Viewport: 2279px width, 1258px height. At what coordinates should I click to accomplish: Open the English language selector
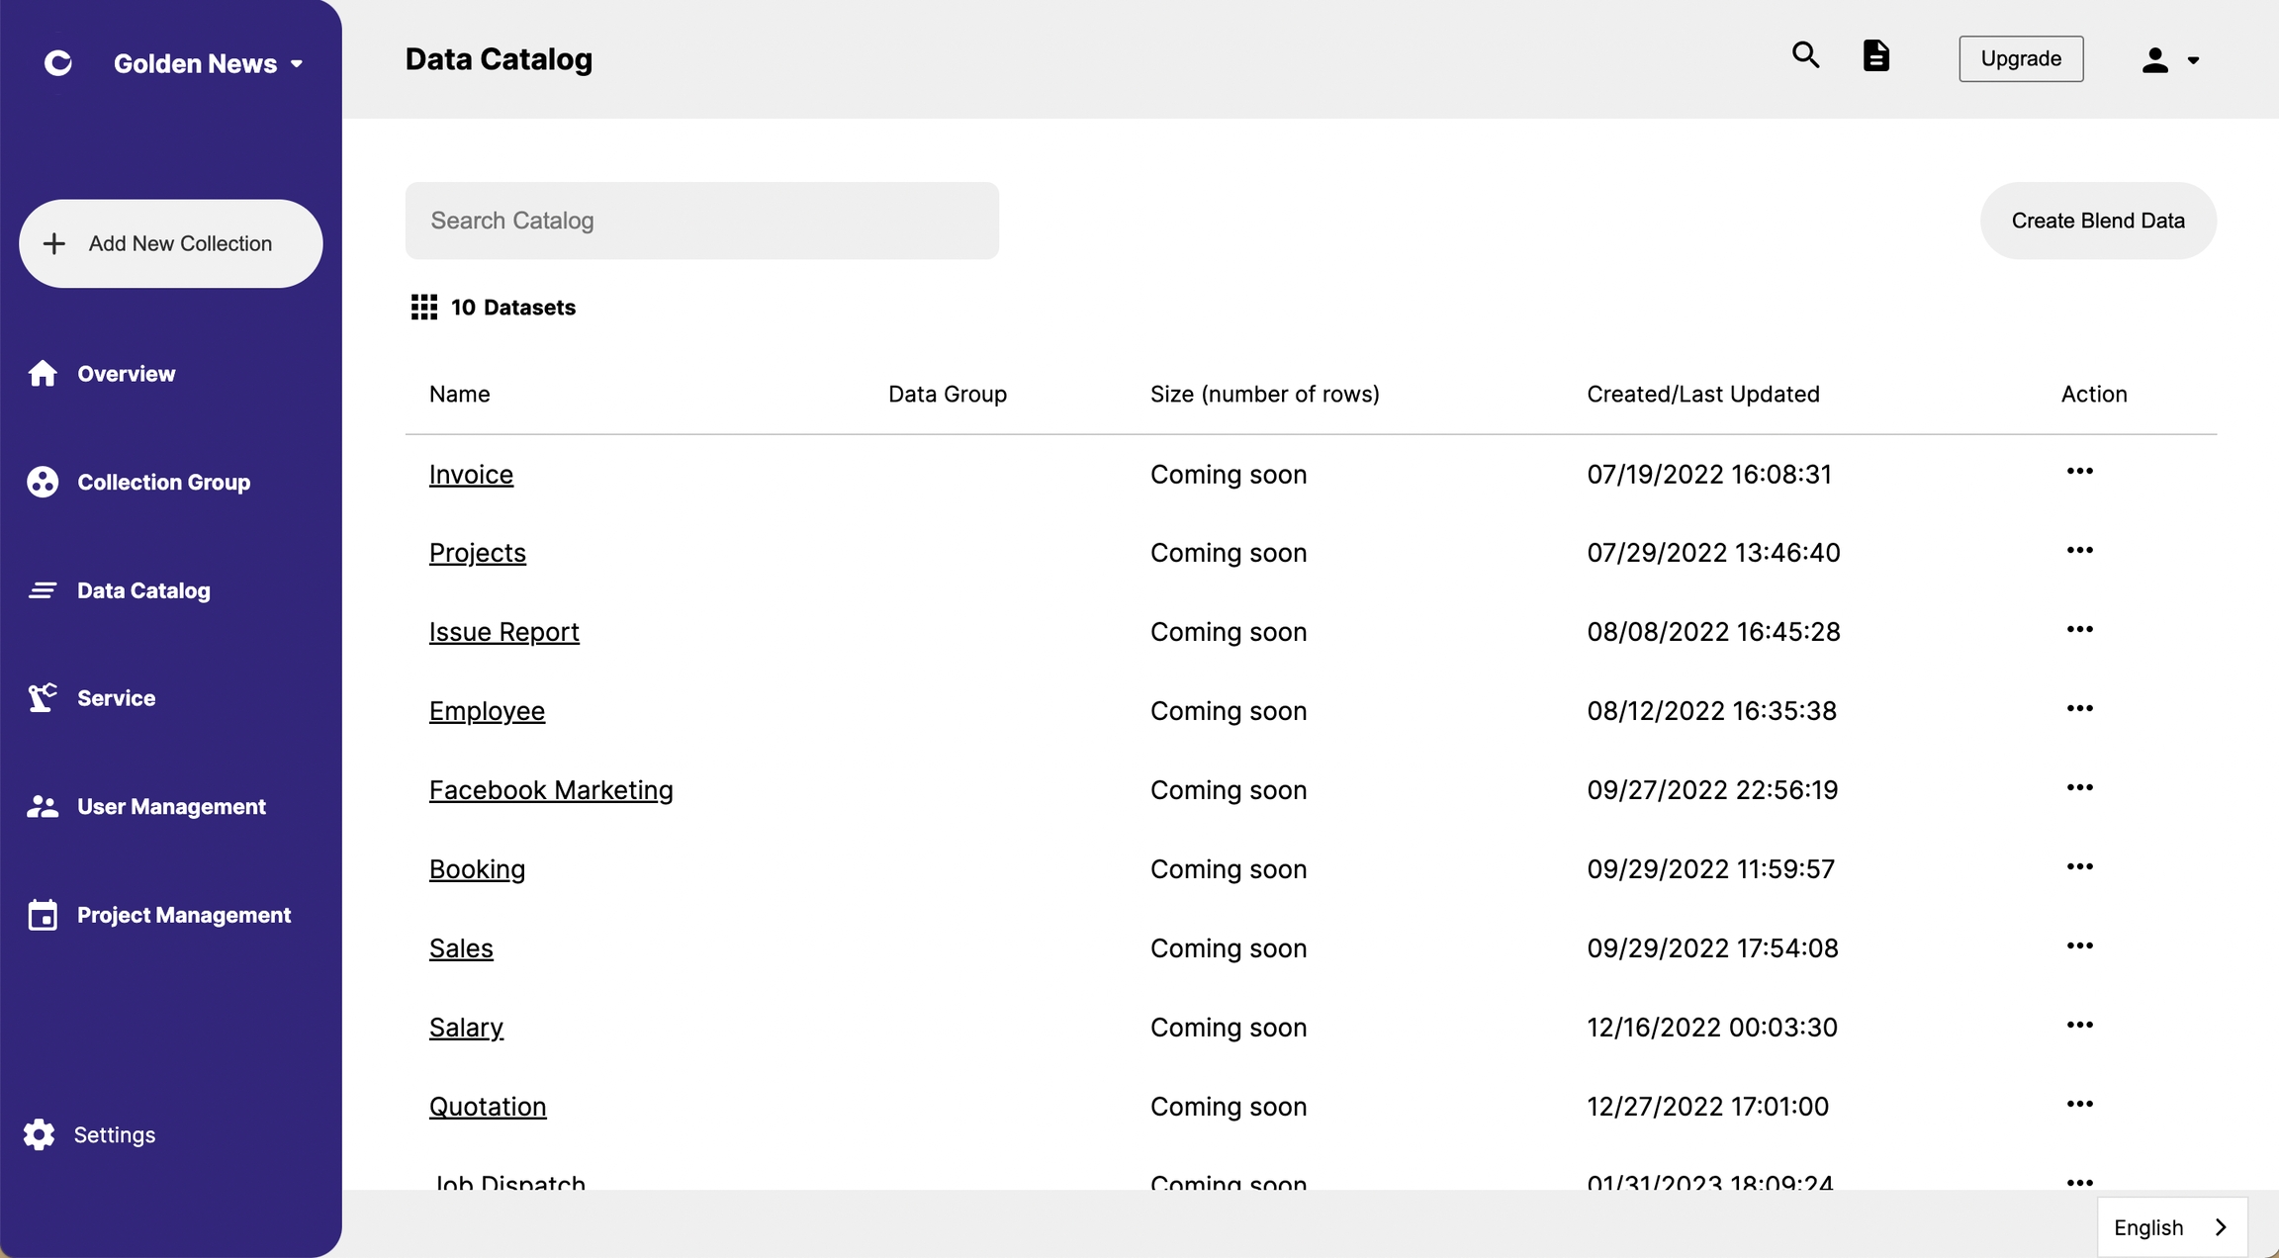2172,1227
